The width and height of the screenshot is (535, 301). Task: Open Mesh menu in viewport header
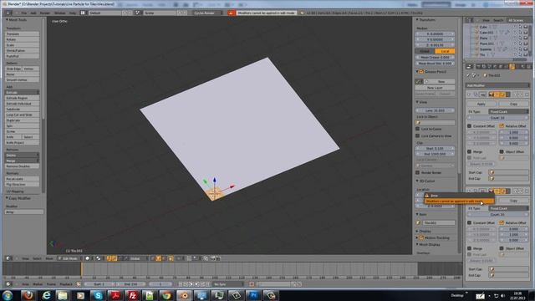coord(49,258)
